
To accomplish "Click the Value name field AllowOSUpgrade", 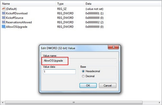I will pyautogui.click(x=80, y=61).
